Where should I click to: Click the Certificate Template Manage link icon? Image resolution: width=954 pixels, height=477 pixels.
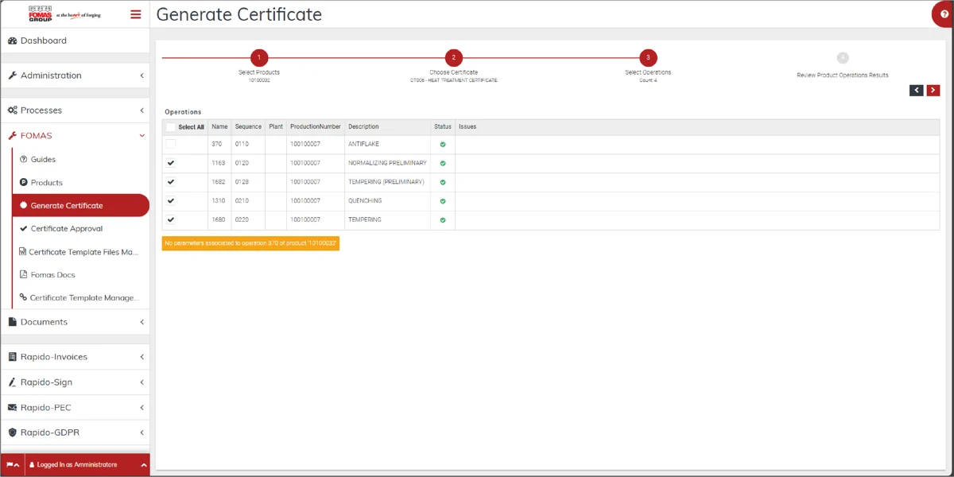pyautogui.click(x=24, y=297)
